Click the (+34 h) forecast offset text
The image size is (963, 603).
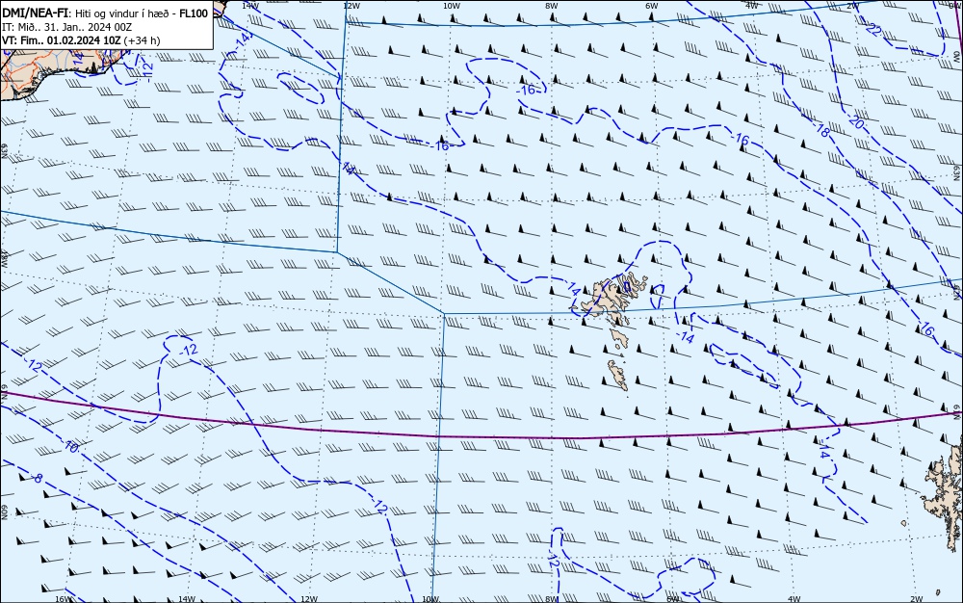[142, 40]
